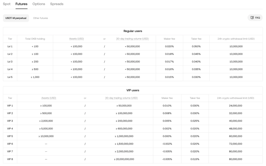Image resolution: width=266 pixels, height=166 pixels.
Task: Click the VIP 1 tier cell
Action: click(10, 106)
